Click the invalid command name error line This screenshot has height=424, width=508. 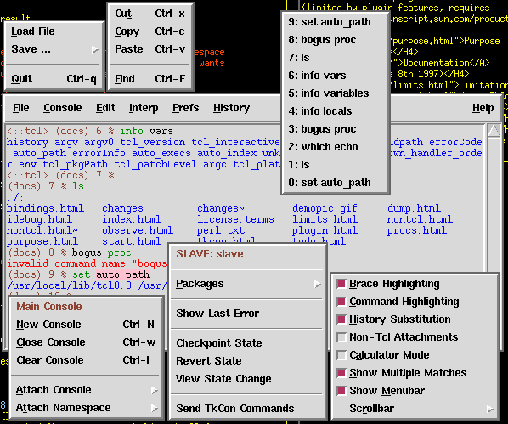(x=87, y=263)
